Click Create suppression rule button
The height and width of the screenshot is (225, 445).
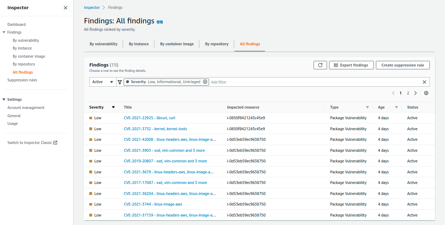(x=402, y=65)
